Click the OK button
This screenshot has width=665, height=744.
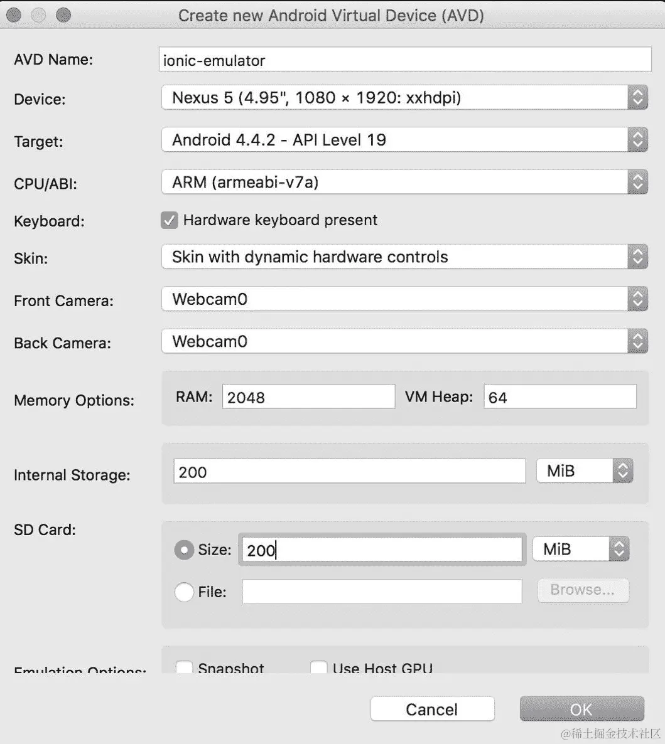click(x=582, y=709)
